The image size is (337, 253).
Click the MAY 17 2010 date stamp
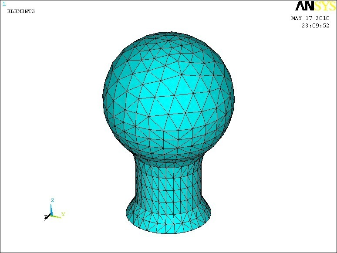[310, 18]
